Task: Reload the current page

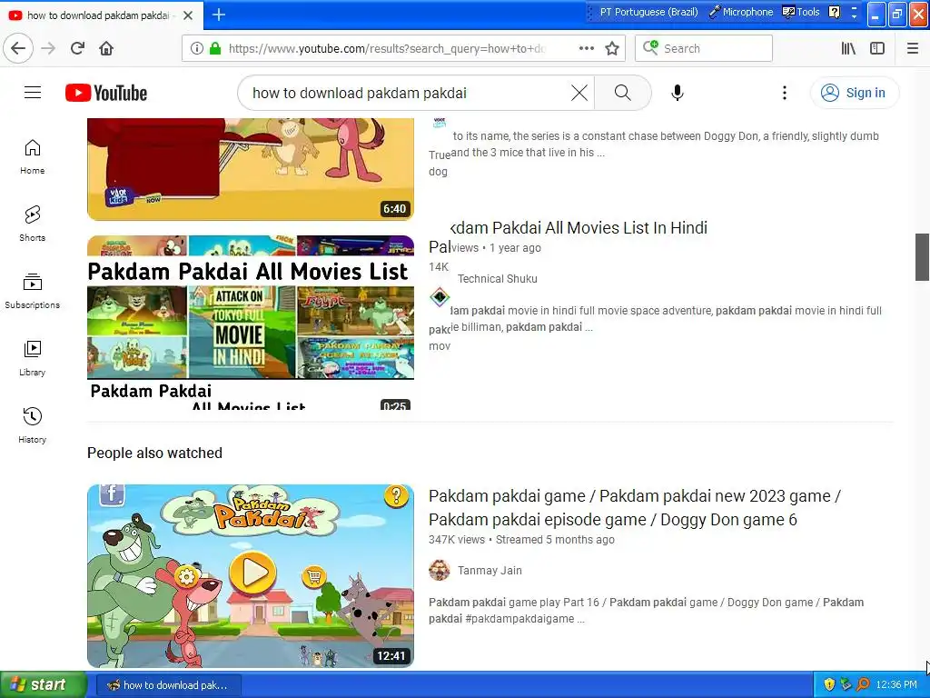Action: [x=77, y=48]
